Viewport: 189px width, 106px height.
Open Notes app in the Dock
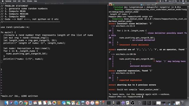[40, 103]
